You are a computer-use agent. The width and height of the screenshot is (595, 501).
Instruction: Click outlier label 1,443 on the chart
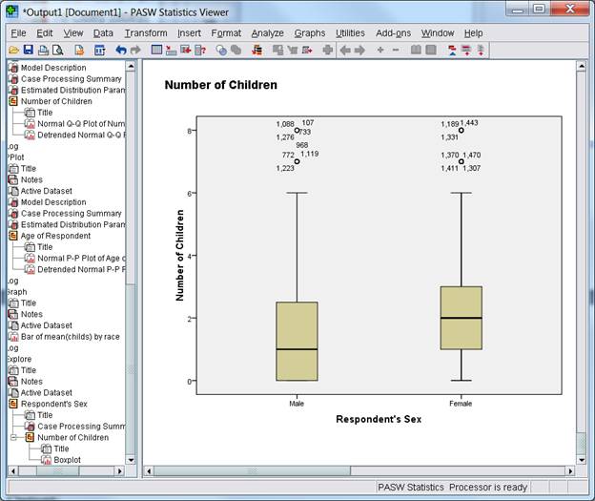pos(469,123)
